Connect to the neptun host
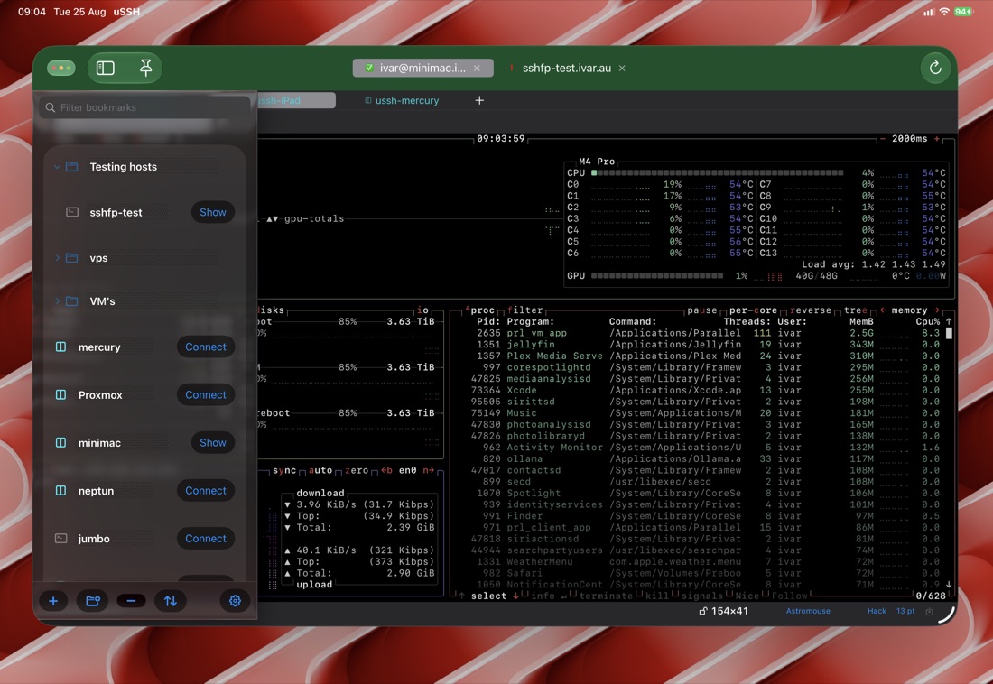 pos(205,491)
